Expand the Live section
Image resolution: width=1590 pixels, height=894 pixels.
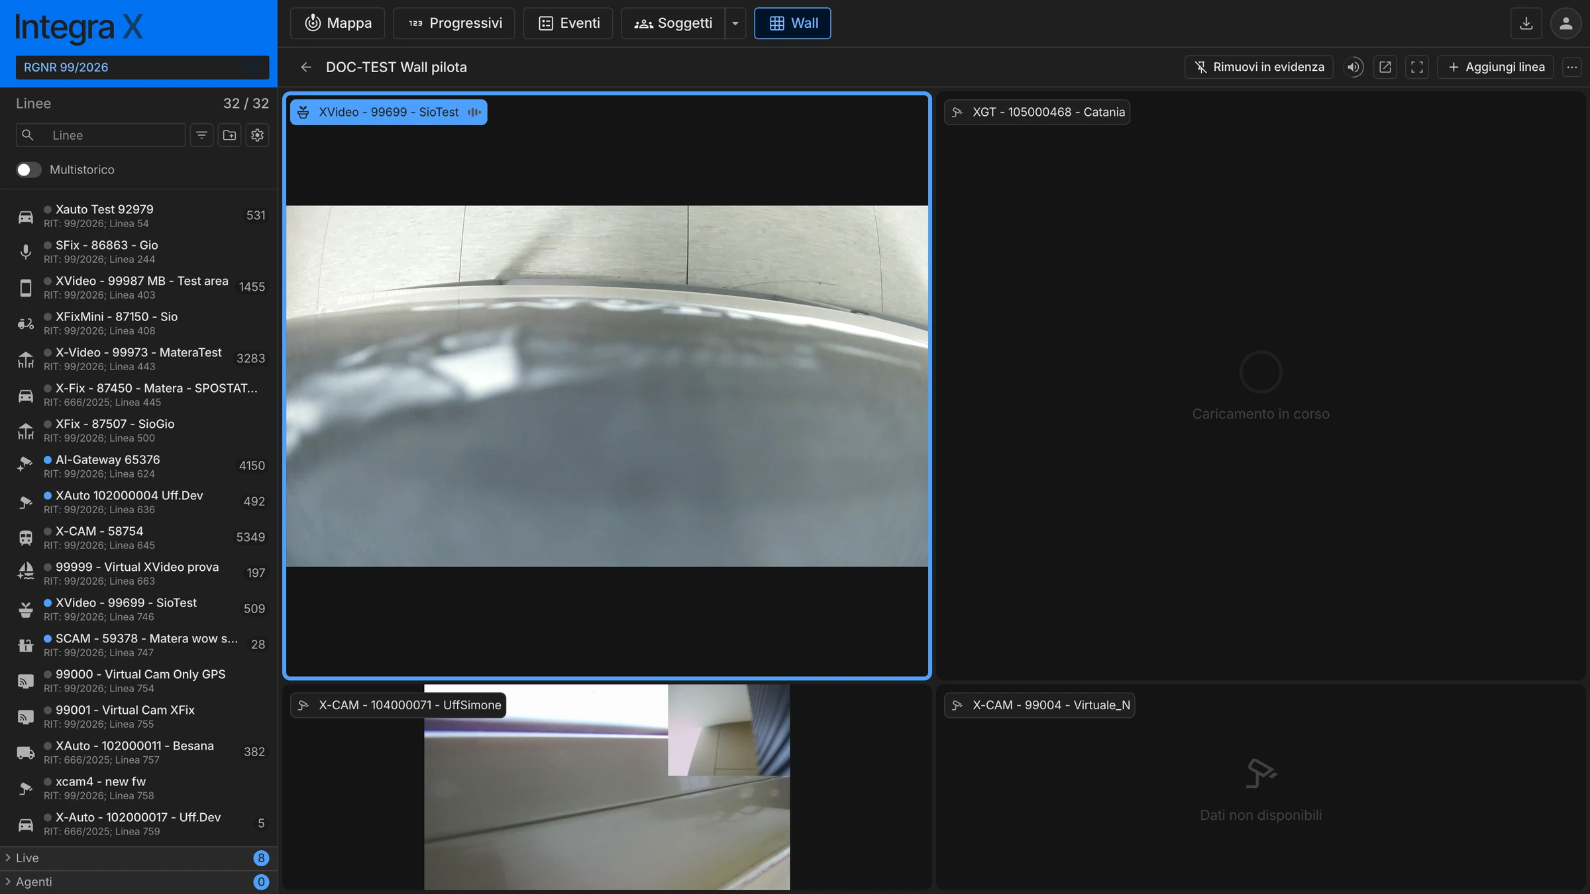[138, 858]
